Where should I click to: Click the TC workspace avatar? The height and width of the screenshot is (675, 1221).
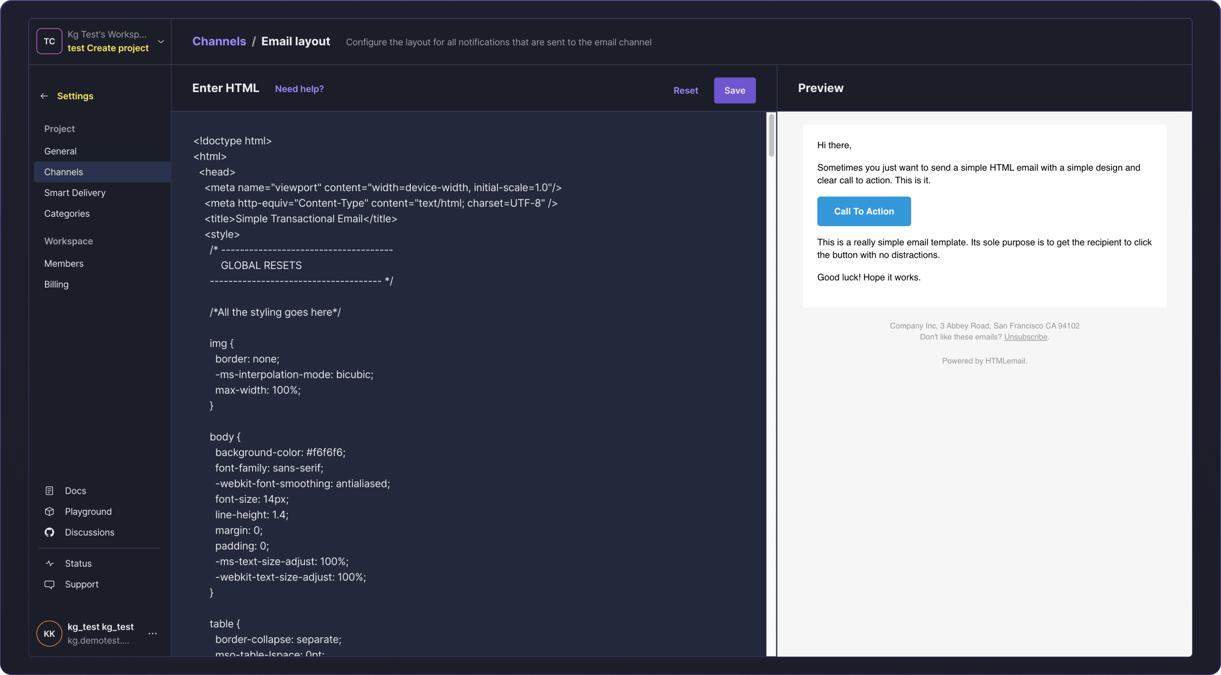pos(49,42)
